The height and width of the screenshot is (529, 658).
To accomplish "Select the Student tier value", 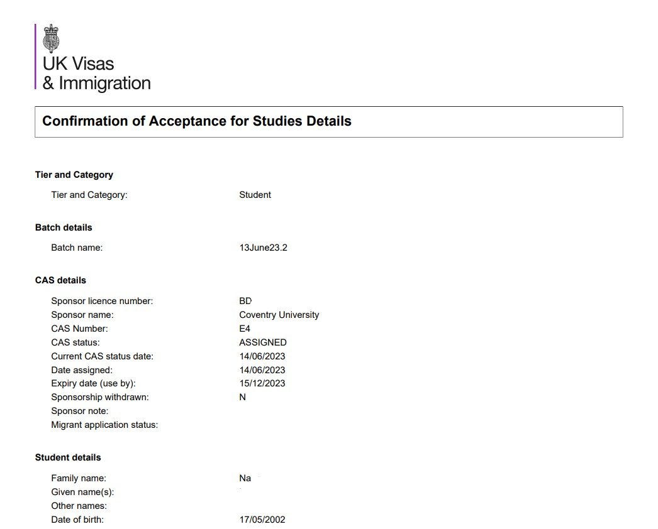I will [x=255, y=195].
